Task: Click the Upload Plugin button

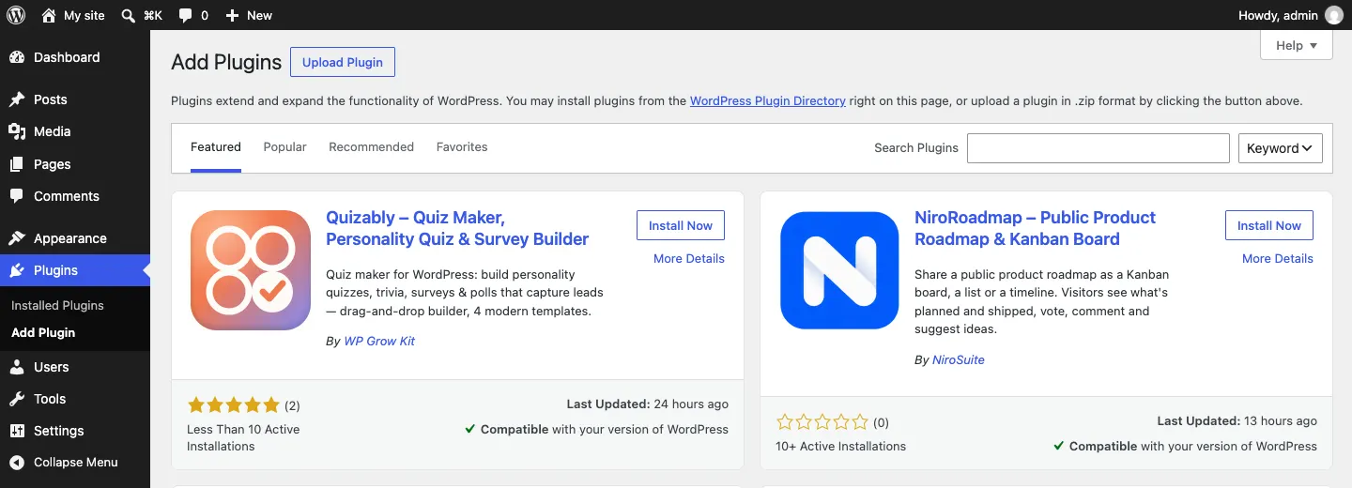Action: point(343,62)
